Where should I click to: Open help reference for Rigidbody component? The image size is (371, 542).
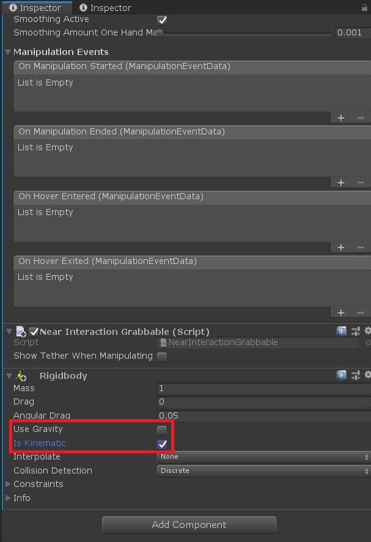tap(341, 375)
